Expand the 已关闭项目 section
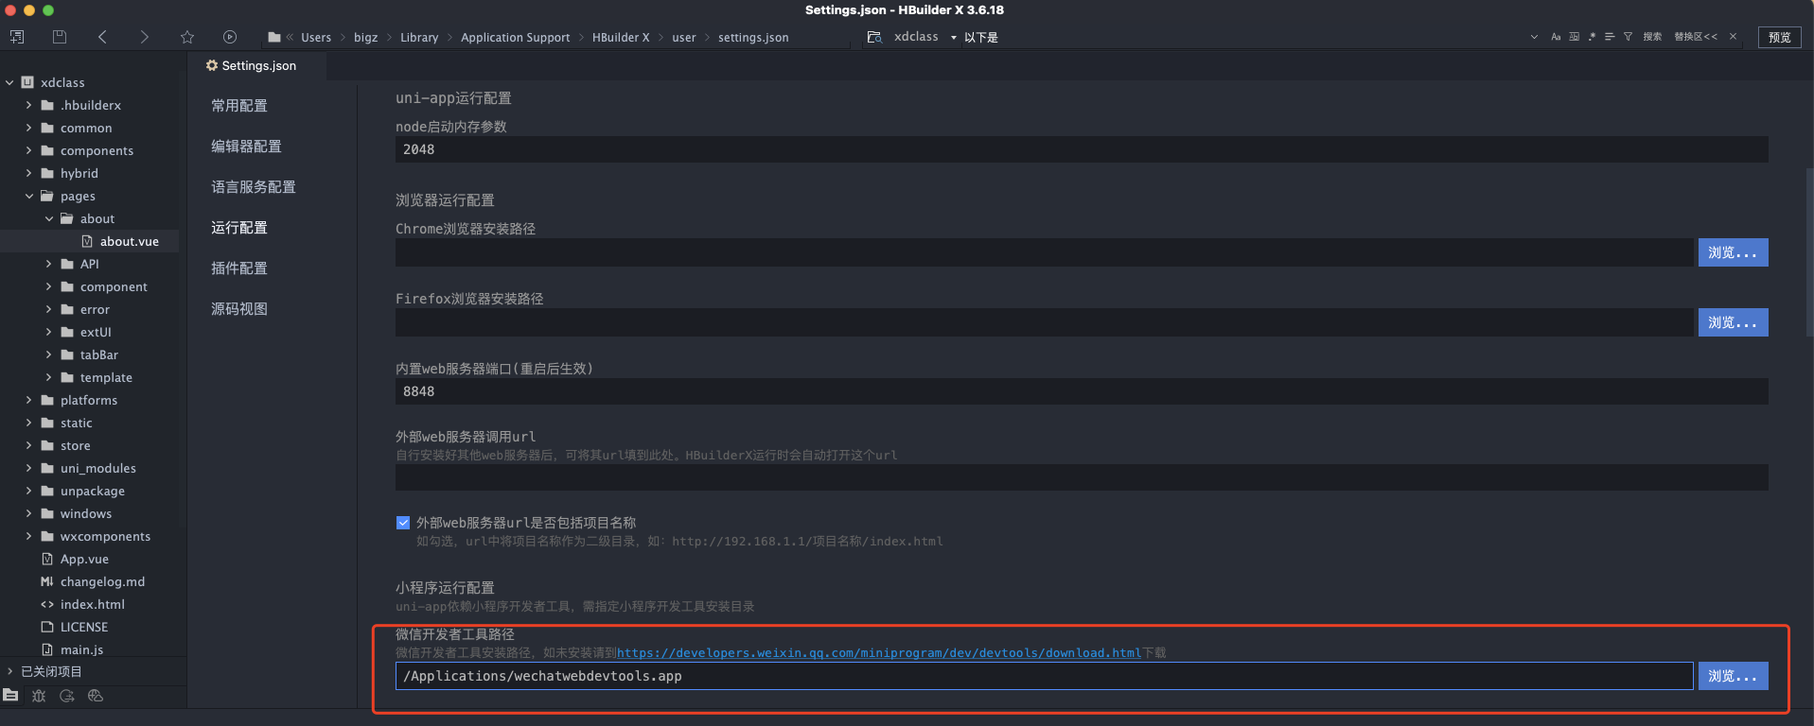1814x726 pixels. tap(10, 671)
